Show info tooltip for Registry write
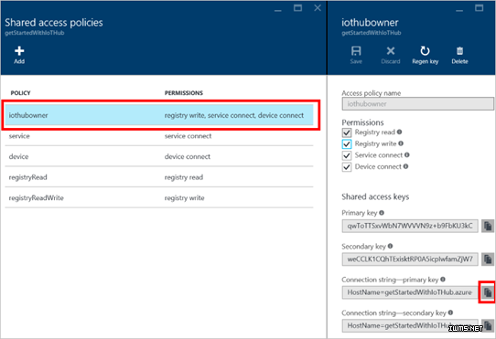Image resolution: width=496 pixels, height=339 pixels. click(401, 143)
